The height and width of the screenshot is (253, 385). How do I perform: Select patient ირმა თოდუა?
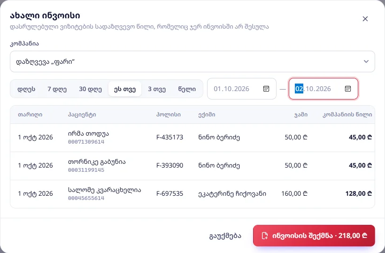[x=88, y=134]
